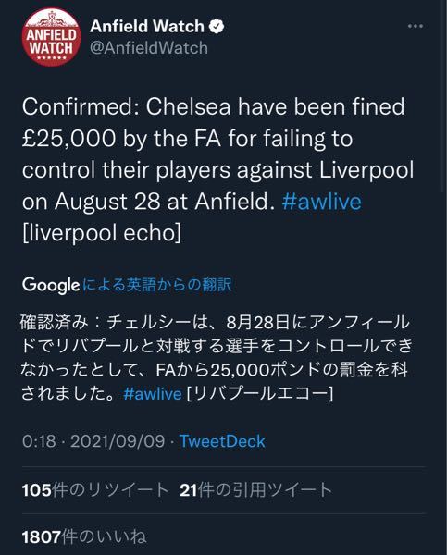Open the TweetDeck source link
Viewport: 447px width, 555px height.
(x=222, y=441)
